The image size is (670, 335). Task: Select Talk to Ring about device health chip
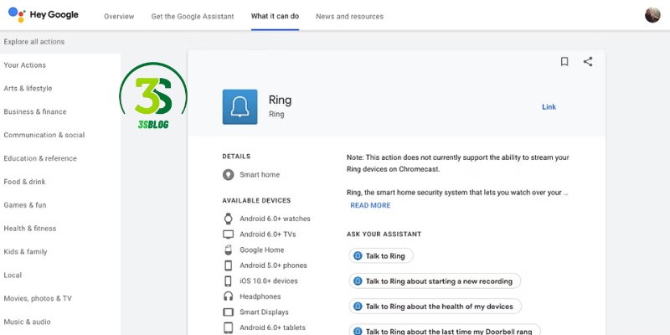coord(435,307)
